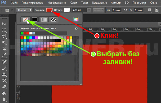Viewport: 161px width, 103px height.
Task: Switch fill type to gradient
Action: click(44, 19)
